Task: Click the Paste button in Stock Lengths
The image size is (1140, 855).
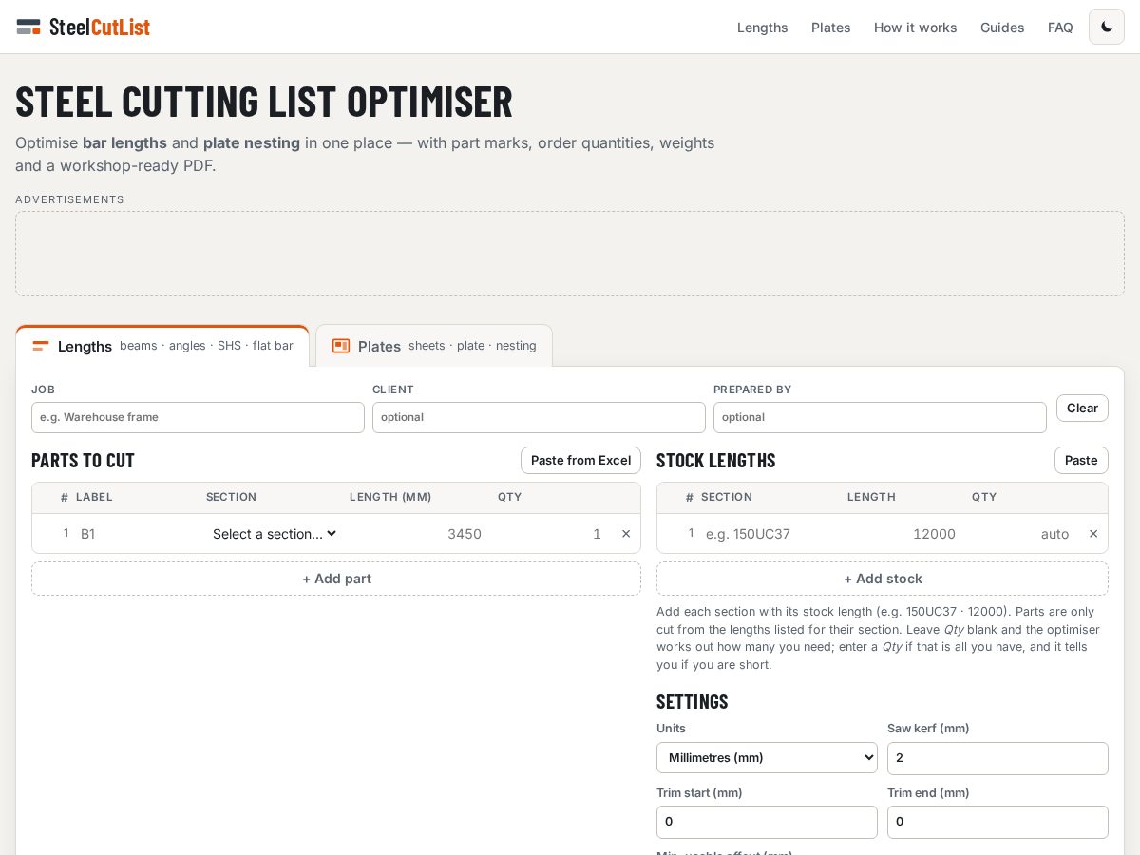Action: 1081,460
